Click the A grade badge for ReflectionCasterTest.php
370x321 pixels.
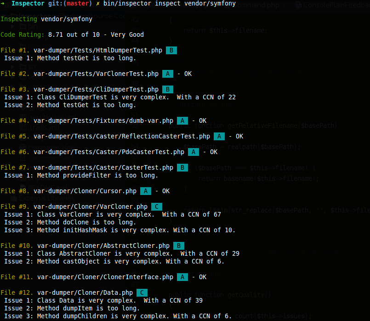point(219,136)
